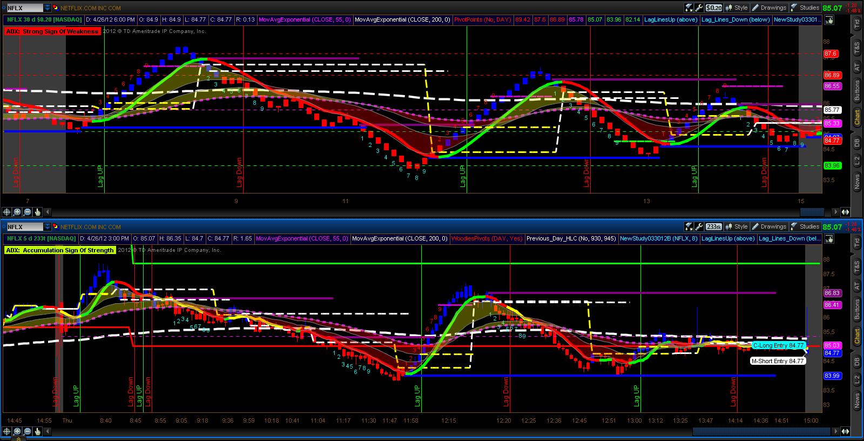The image size is (864, 441).
Task: Select Chart side tab in bottom chart
Action: tap(857, 336)
